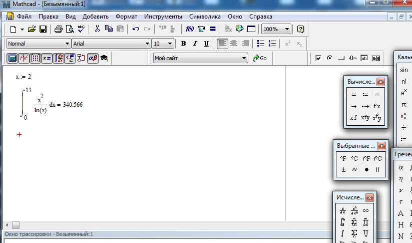Open the Evaluation toolbar (x=) palette
Image resolution: width=412 pixels, height=243 pixels.
click(x=47, y=58)
